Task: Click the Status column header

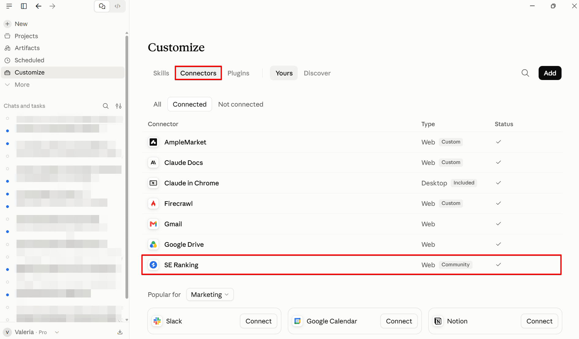Action: 504,124
